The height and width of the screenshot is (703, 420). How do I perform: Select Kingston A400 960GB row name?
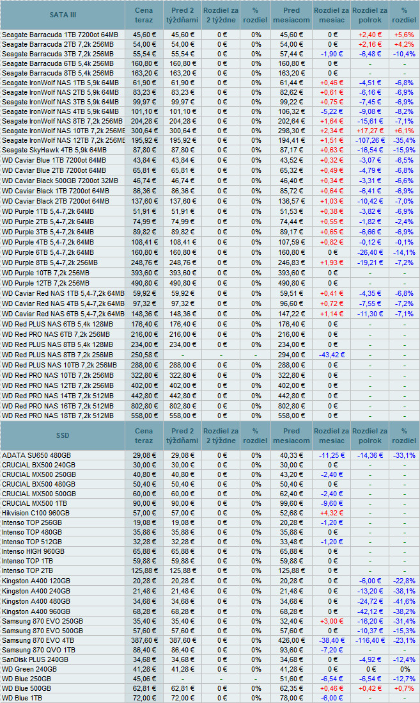(x=36, y=611)
